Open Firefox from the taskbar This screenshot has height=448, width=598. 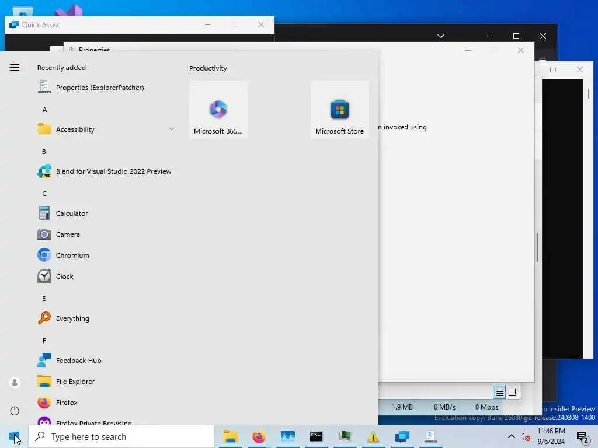click(x=259, y=436)
